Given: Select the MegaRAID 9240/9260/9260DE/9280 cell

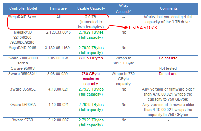Looking at the screenshot, I should coord(23,37).
